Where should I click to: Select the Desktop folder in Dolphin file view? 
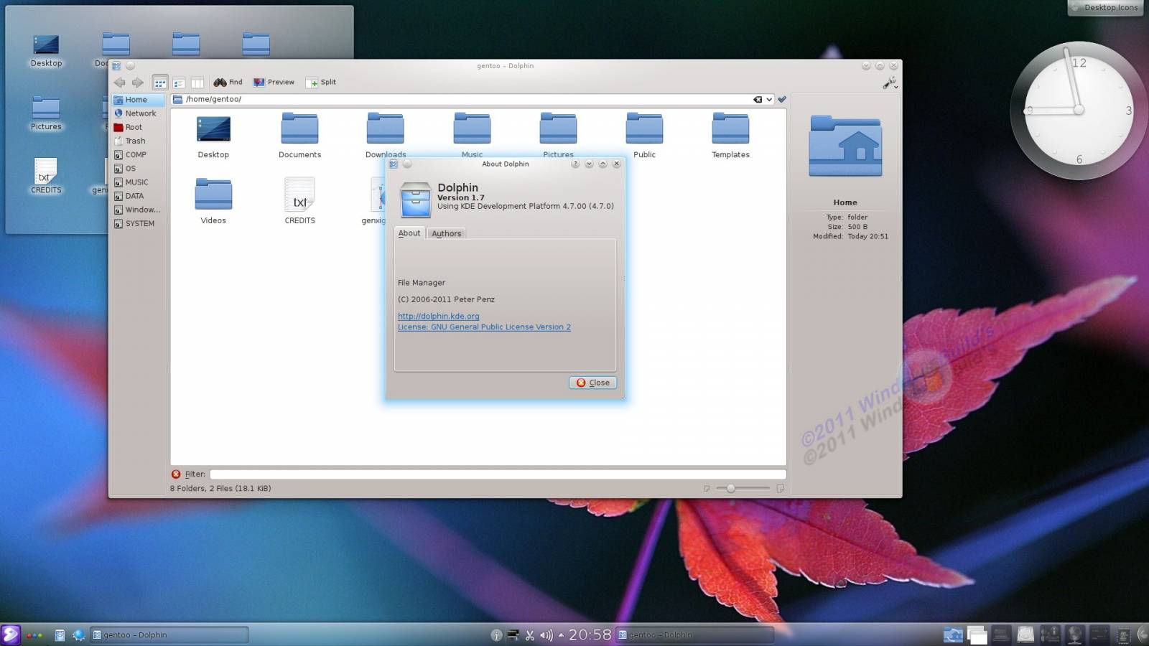pos(213,136)
